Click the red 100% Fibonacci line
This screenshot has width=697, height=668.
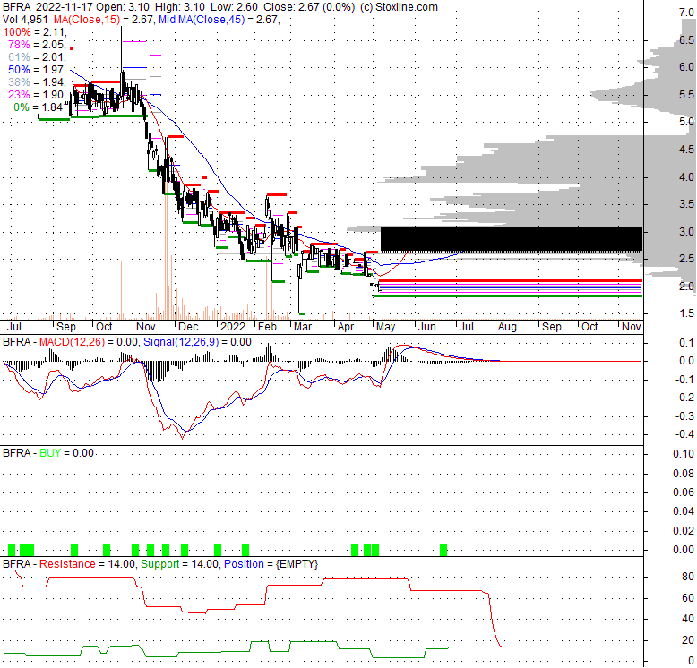pos(511,280)
